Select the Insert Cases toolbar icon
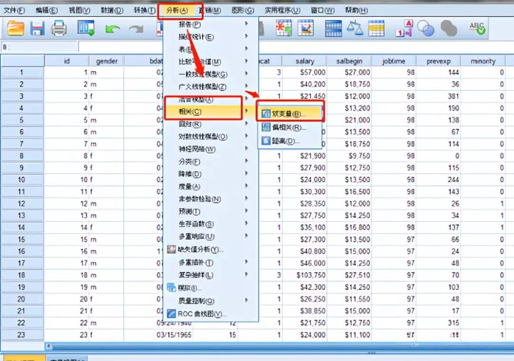514x361 pixels. [284, 28]
